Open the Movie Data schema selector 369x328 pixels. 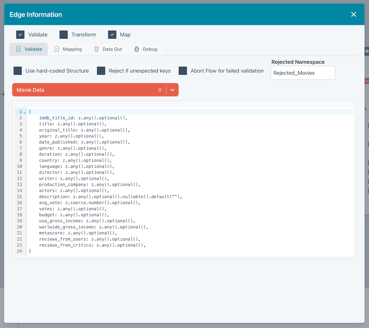[x=82, y=90]
